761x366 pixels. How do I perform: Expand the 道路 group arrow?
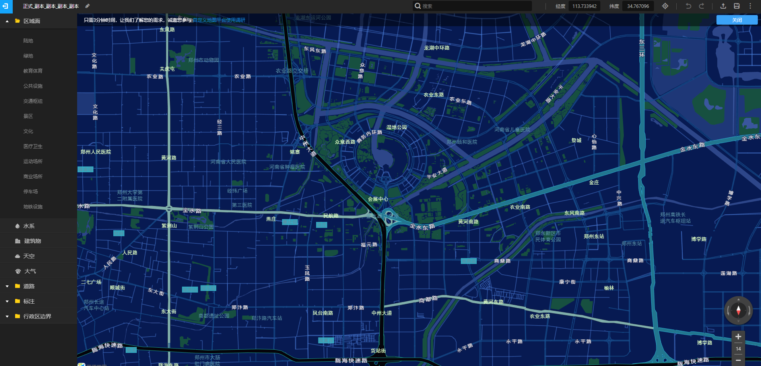click(x=7, y=286)
